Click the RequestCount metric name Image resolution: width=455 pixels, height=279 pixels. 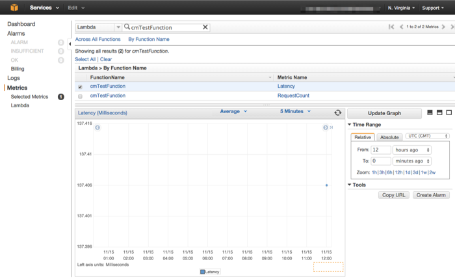293,96
